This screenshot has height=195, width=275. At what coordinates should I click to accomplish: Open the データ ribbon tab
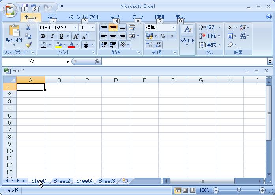click(x=137, y=17)
